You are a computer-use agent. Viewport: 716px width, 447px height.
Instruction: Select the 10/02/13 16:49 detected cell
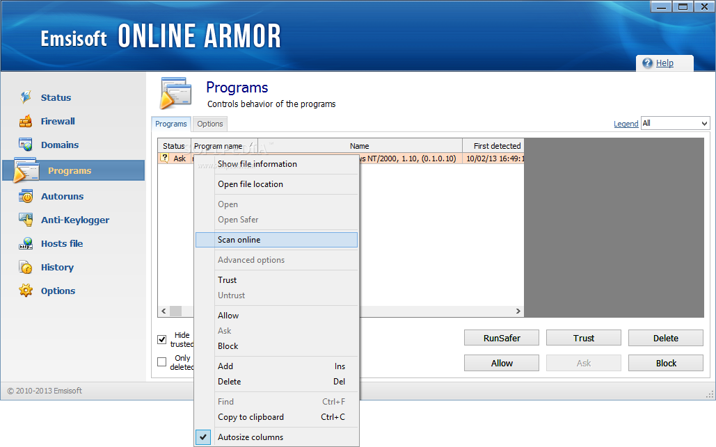pos(493,159)
